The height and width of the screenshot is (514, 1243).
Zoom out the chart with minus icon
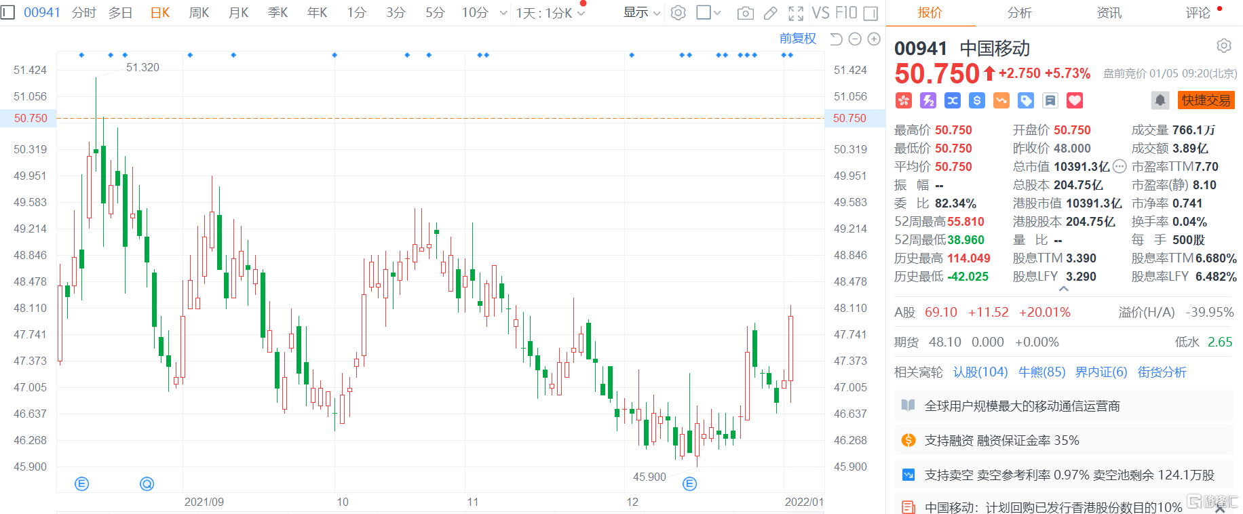tap(855, 39)
